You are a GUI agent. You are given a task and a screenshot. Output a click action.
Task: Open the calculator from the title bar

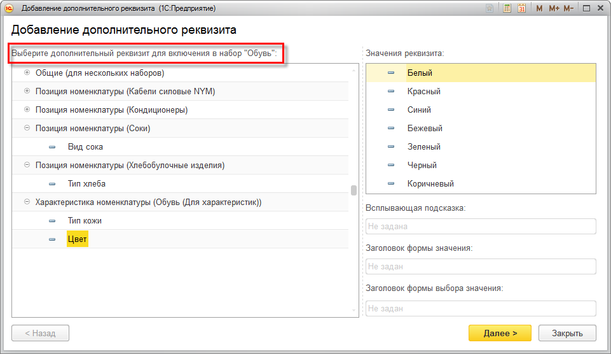pyautogui.click(x=507, y=8)
